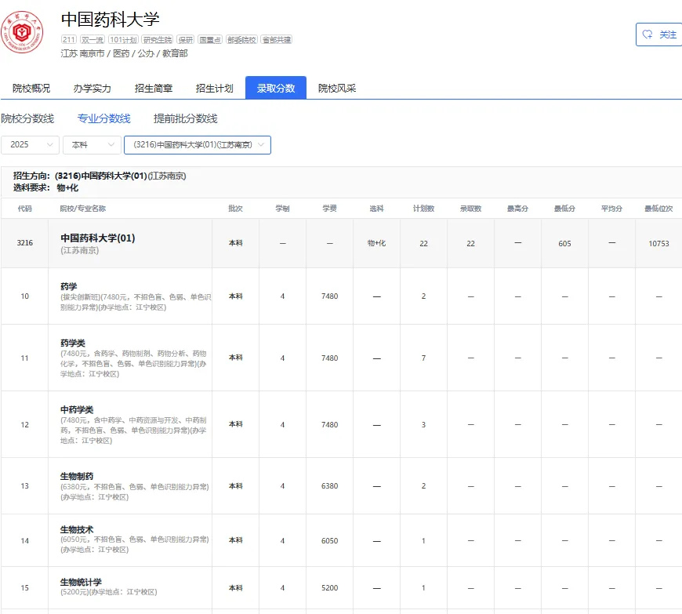Open the 招生简章 tab
This screenshot has width=682, height=614.
[154, 89]
